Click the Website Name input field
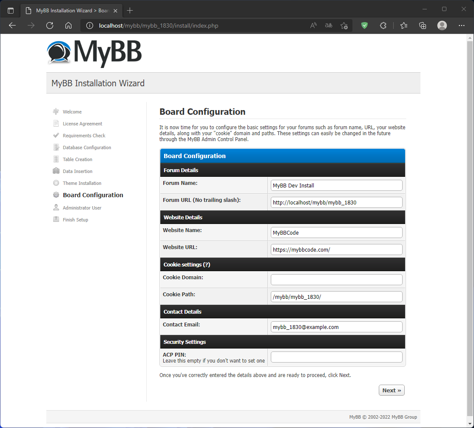 336,232
